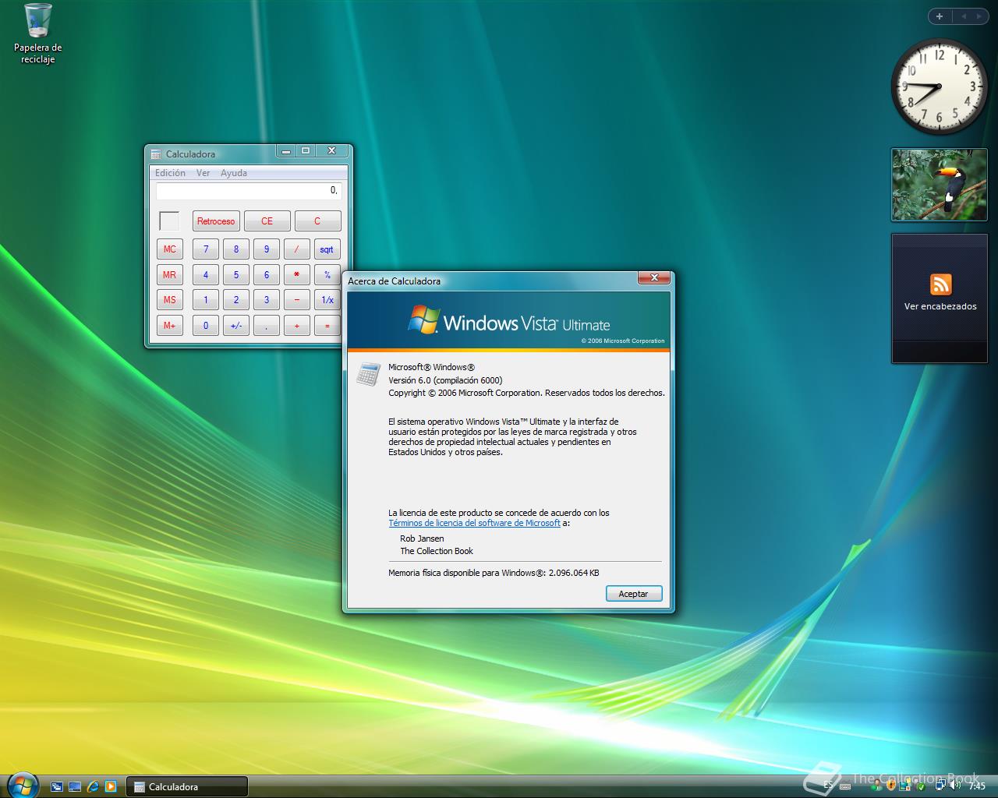The width and height of the screenshot is (998, 798).
Task: Click the calculator display field
Action: (x=249, y=191)
